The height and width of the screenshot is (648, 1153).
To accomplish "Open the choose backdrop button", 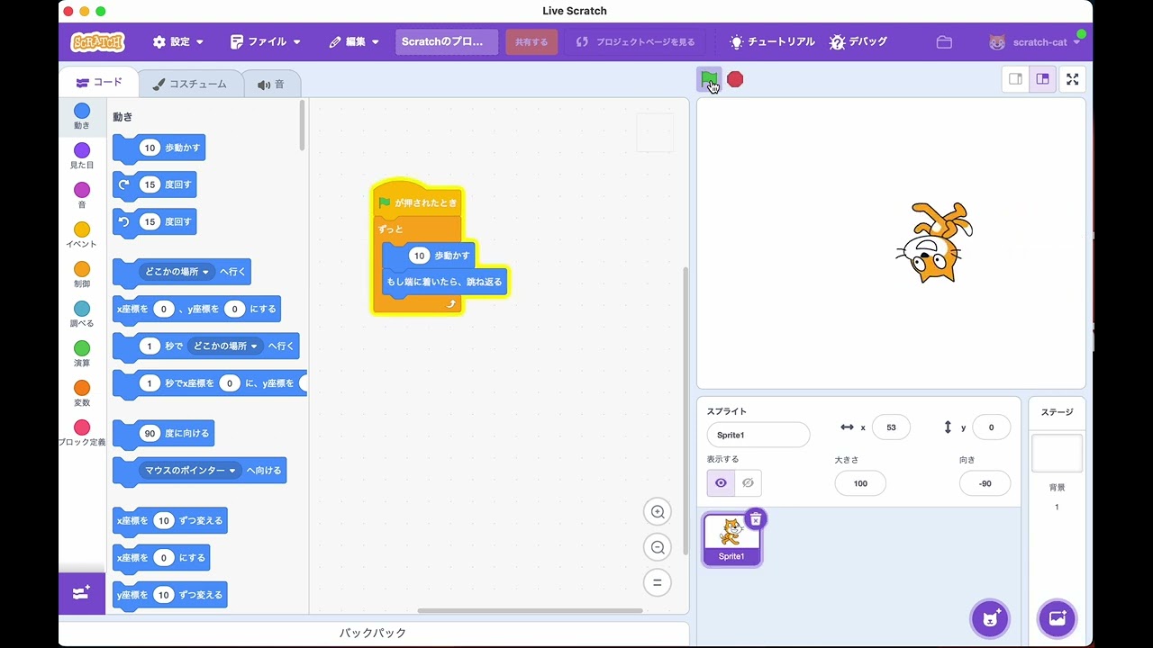I will [x=1057, y=618].
